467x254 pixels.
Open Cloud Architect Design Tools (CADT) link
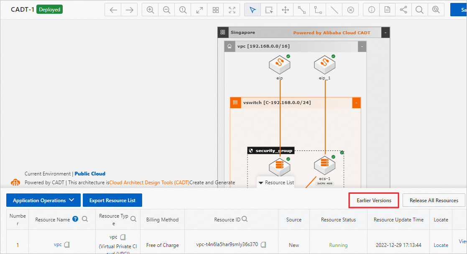[149, 183]
